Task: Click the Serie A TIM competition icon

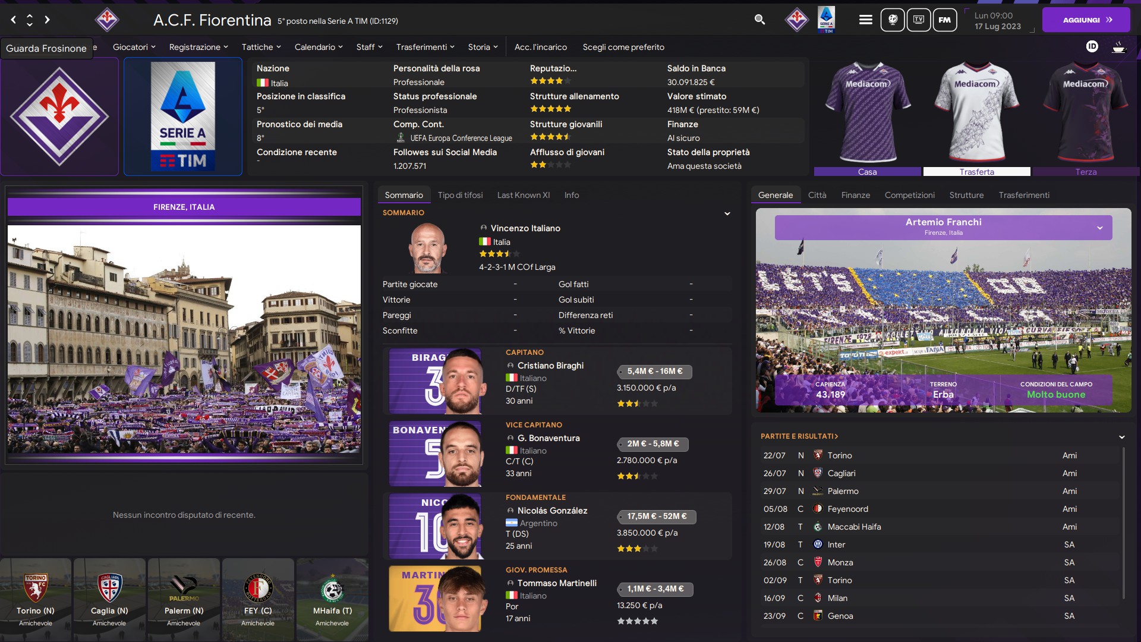Action: click(x=826, y=20)
